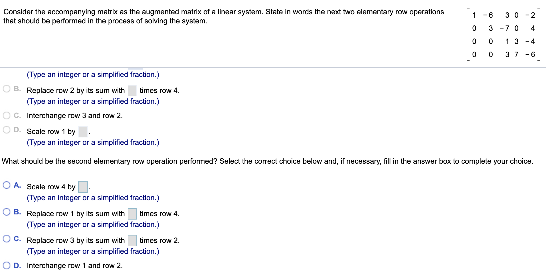Click the partially visible answer box above first hint
This screenshot has height=280, width=546.
[x=135, y=68]
